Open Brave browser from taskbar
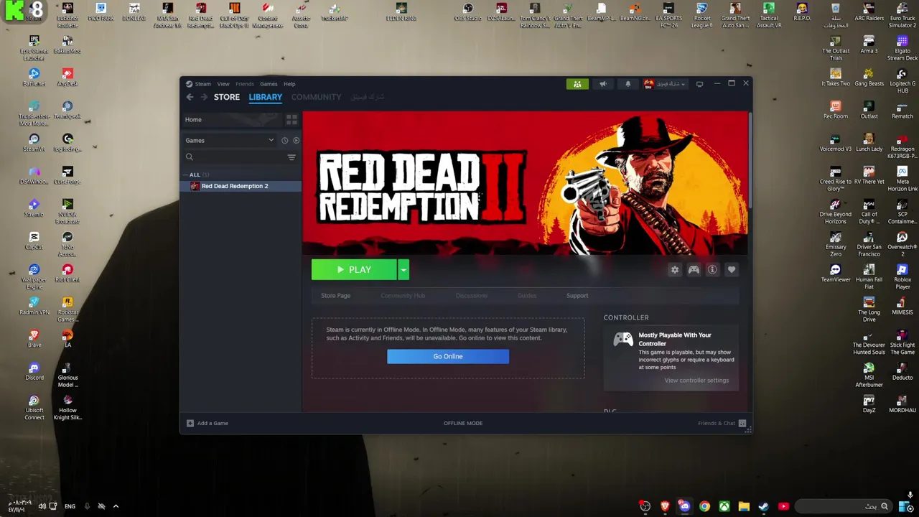919x517 pixels. 665,506
